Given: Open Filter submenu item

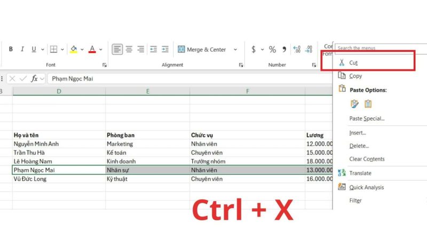Looking at the screenshot, I should pos(355,201).
